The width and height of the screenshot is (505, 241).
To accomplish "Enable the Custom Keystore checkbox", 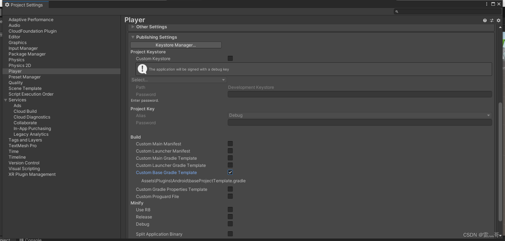I will point(230,58).
